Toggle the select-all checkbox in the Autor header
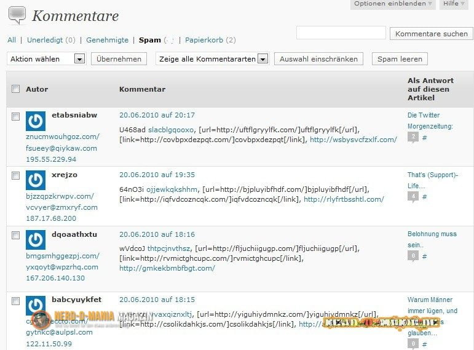Image resolution: width=474 pixels, height=350 pixels. pos(15,89)
